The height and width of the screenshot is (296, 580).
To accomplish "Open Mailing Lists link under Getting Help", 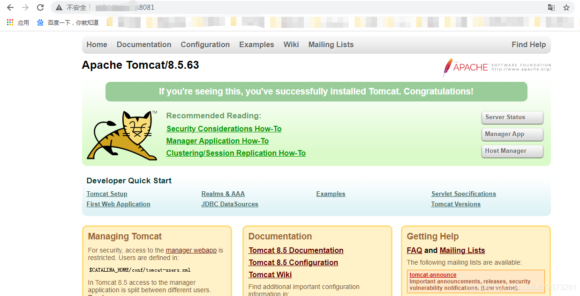I will point(462,251).
